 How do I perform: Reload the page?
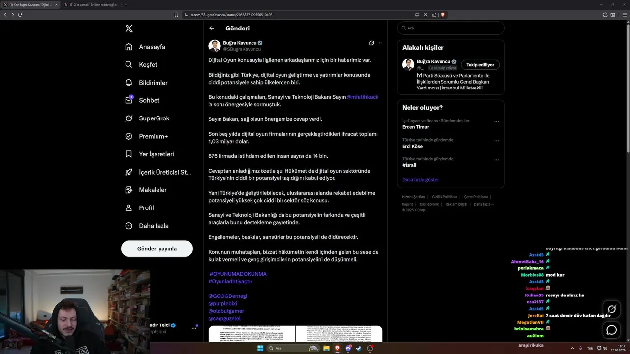[20, 15]
